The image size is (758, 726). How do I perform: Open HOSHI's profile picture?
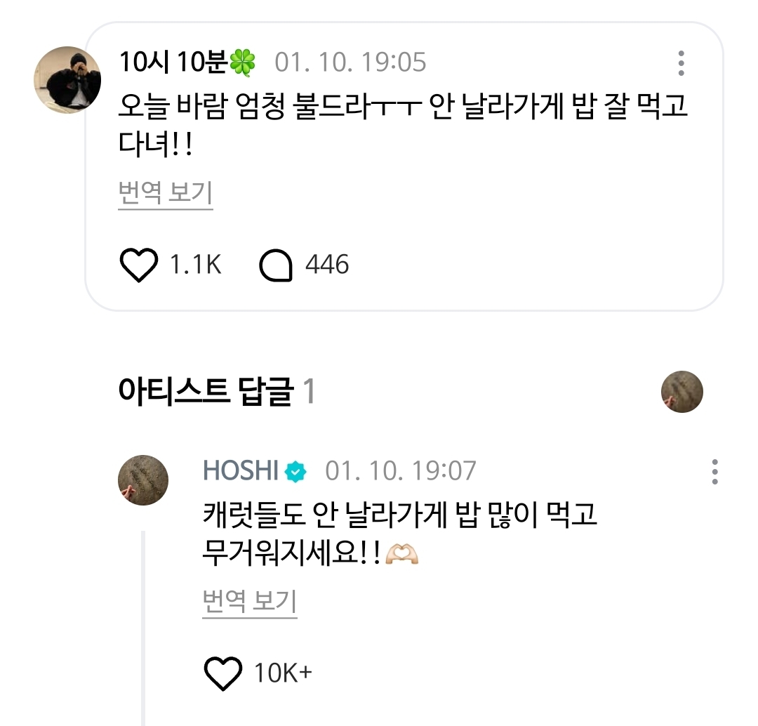point(142,480)
